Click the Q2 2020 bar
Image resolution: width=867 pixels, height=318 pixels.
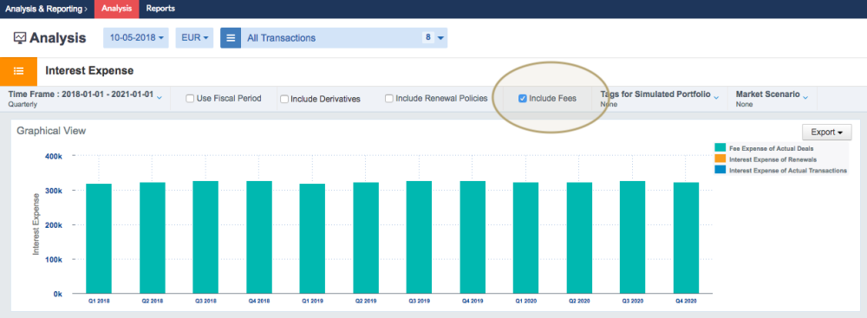579,237
